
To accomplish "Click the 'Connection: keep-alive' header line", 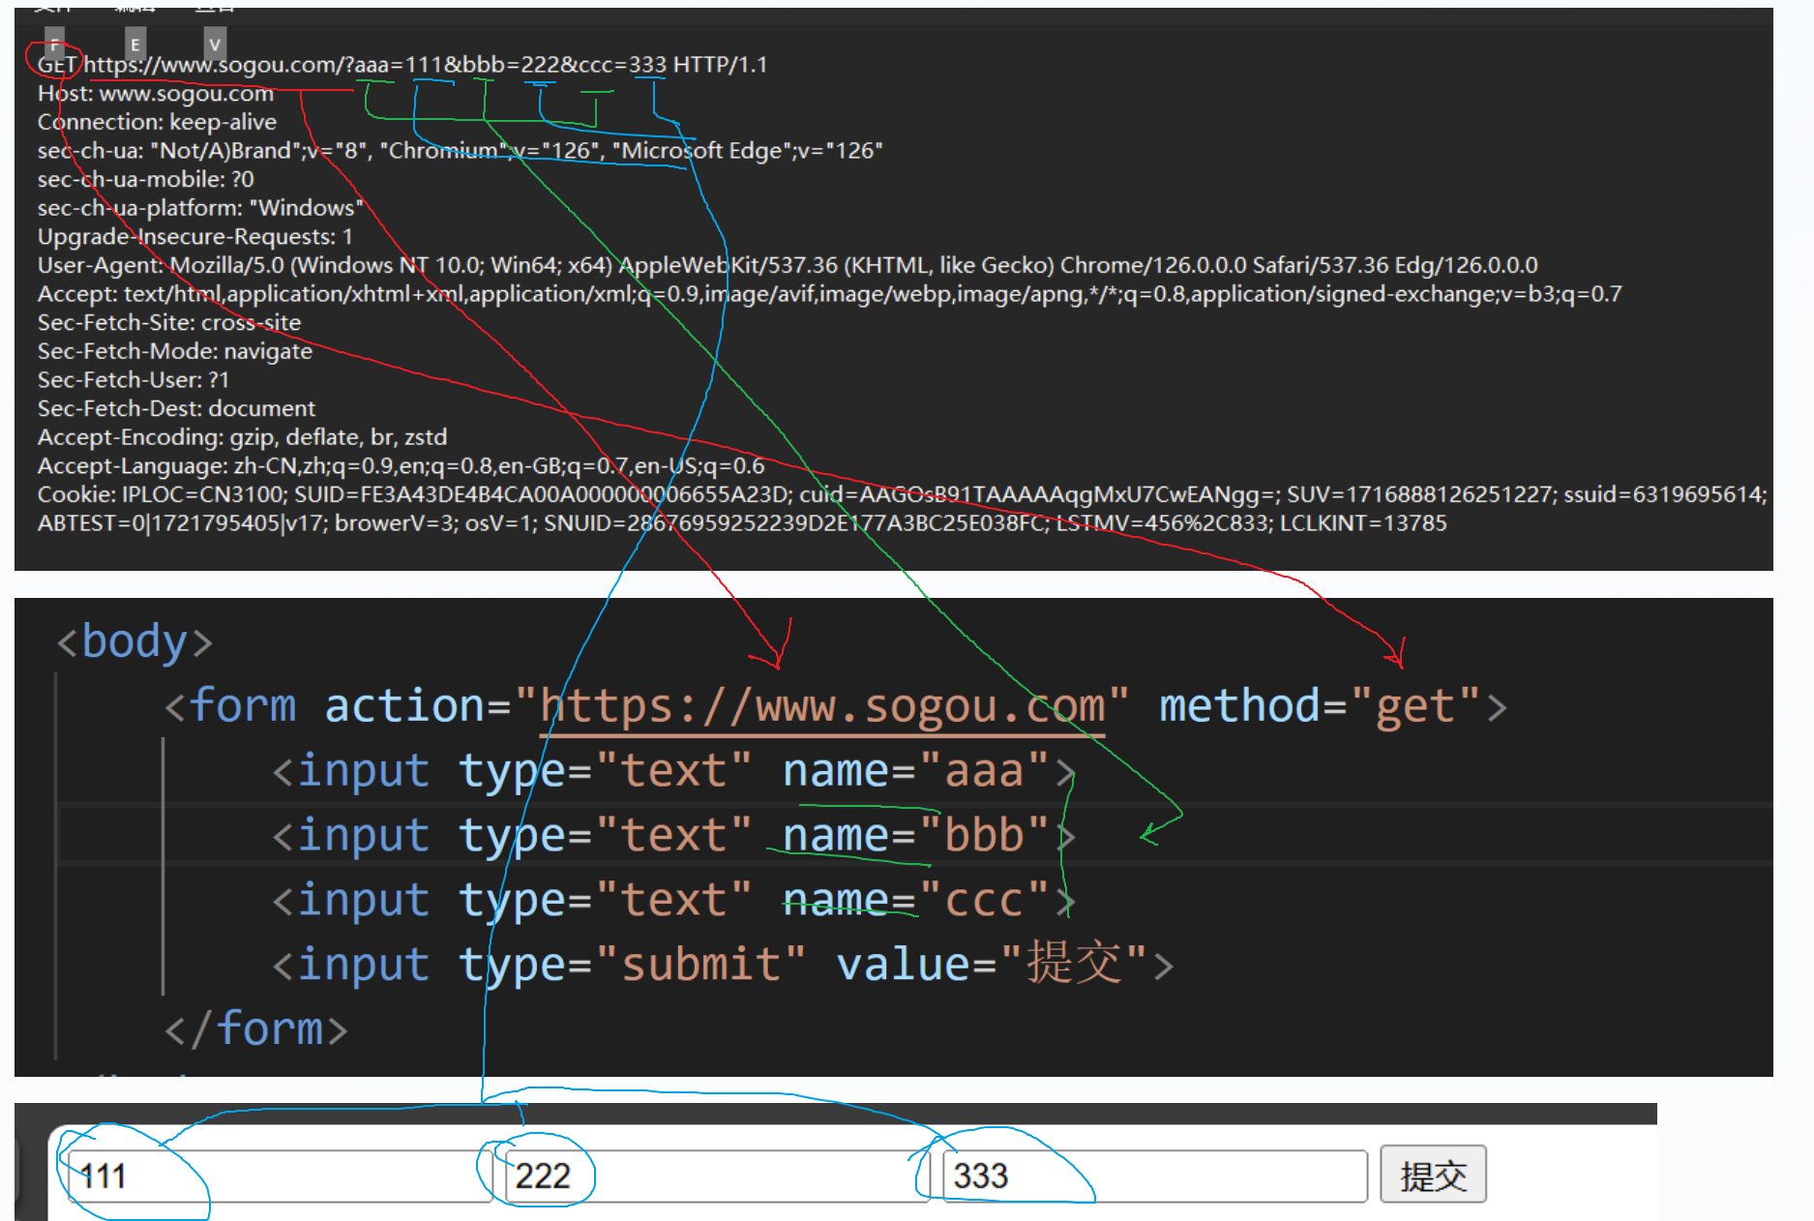I will pyautogui.click(x=157, y=122).
